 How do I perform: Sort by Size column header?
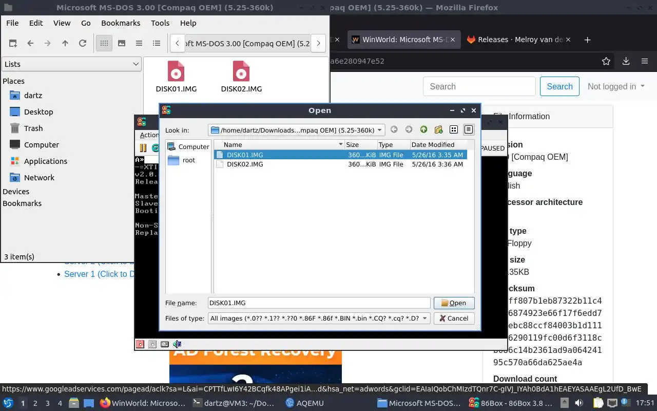coord(361,145)
